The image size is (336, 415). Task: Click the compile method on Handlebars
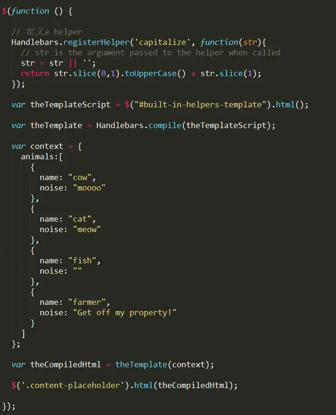[165, 125]
